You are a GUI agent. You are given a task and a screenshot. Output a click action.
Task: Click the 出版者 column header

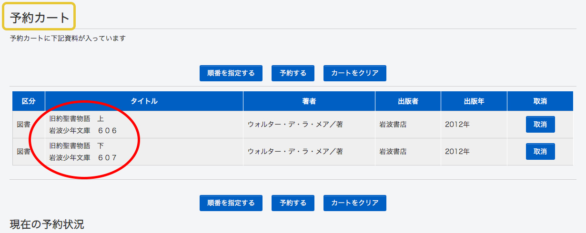coord(408,101)
